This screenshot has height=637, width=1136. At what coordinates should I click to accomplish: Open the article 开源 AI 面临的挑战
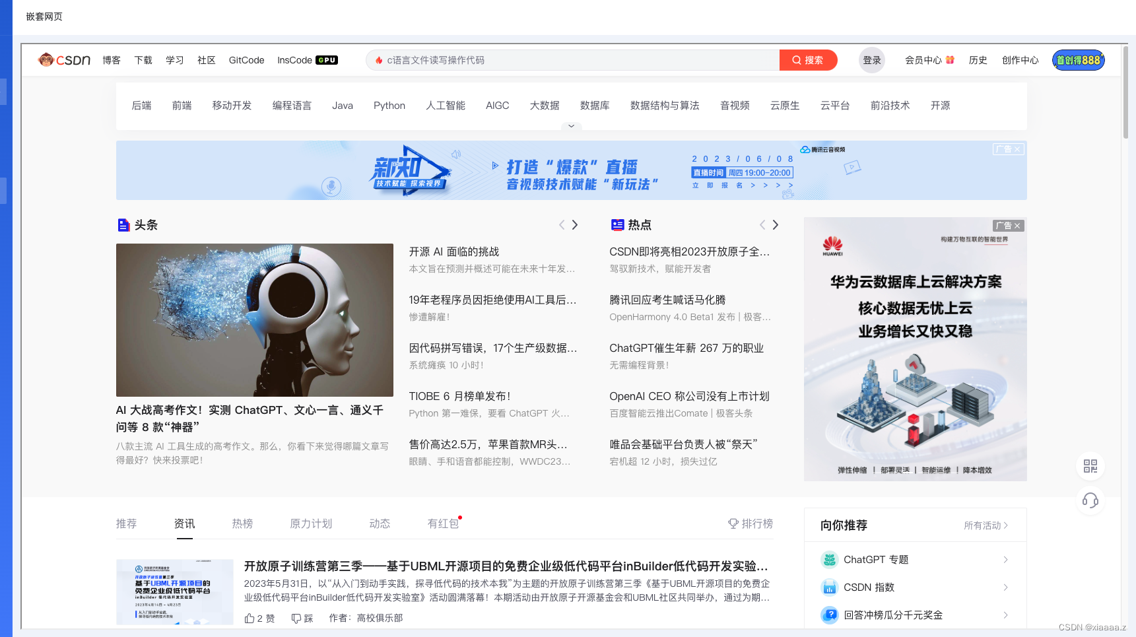click(x=453, y=251)
